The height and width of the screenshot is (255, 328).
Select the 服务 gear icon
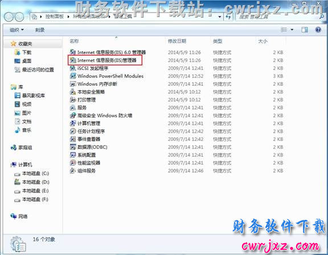coord(73,108)
